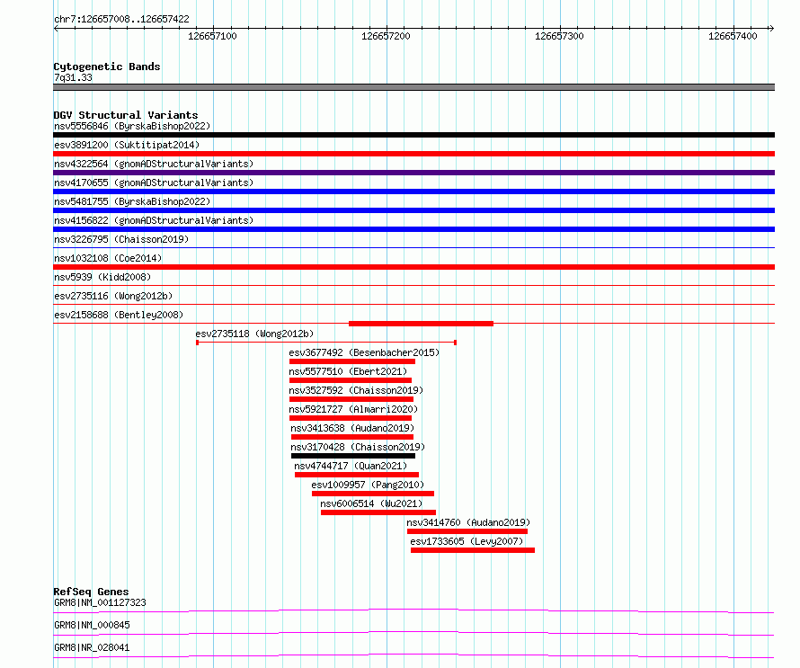
Task: Open variant nsv3226795 (Chaisson2019)
Action: coord(121,239)
